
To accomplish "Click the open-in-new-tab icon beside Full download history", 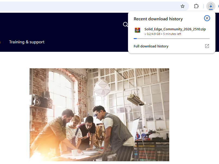I will [x=207, y=46].
